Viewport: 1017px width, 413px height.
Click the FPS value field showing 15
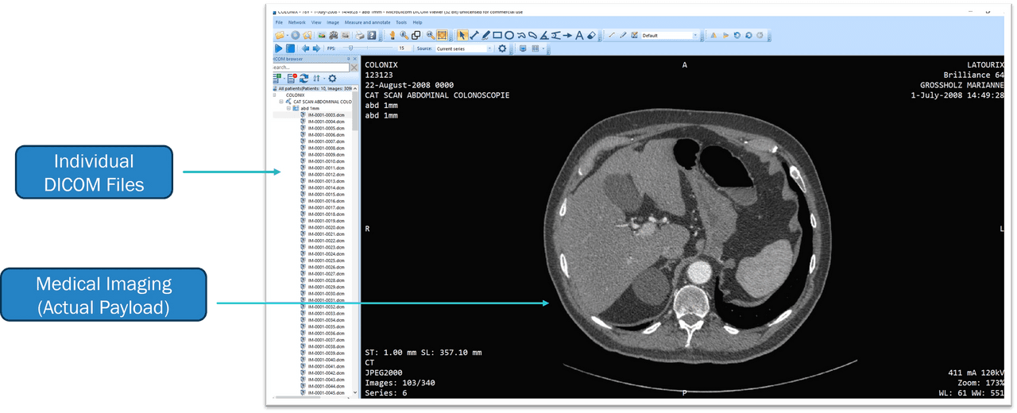pyautogui.click(x=405, y=48)
